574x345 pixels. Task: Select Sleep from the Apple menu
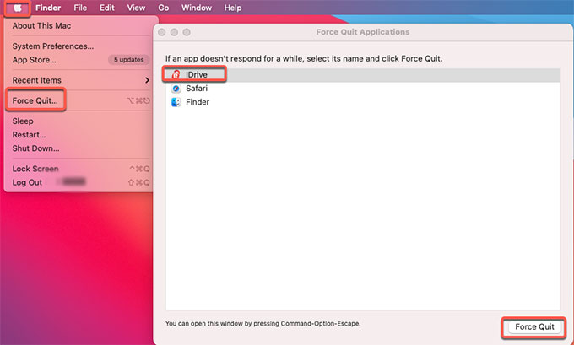[23, 121]
